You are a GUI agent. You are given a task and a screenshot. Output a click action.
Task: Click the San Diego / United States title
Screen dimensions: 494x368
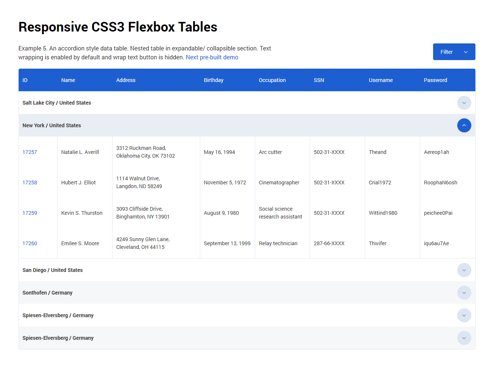(x=52, y=270)
